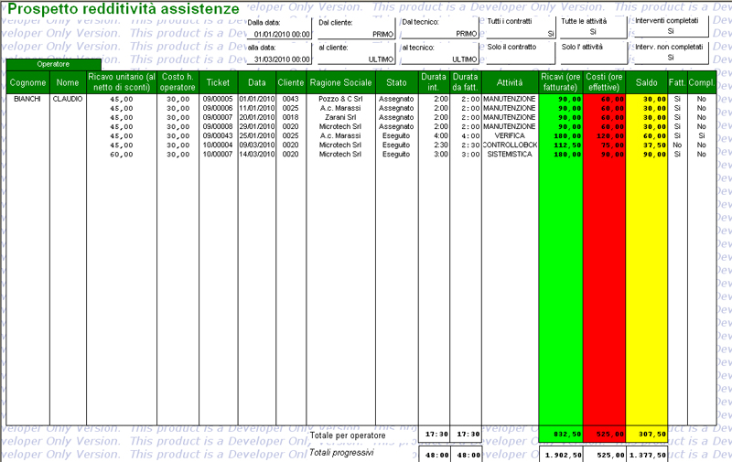The height and width of the screenshot is (462, 732).
Task: Click ticket 09/00005
Action: (218, 99)
